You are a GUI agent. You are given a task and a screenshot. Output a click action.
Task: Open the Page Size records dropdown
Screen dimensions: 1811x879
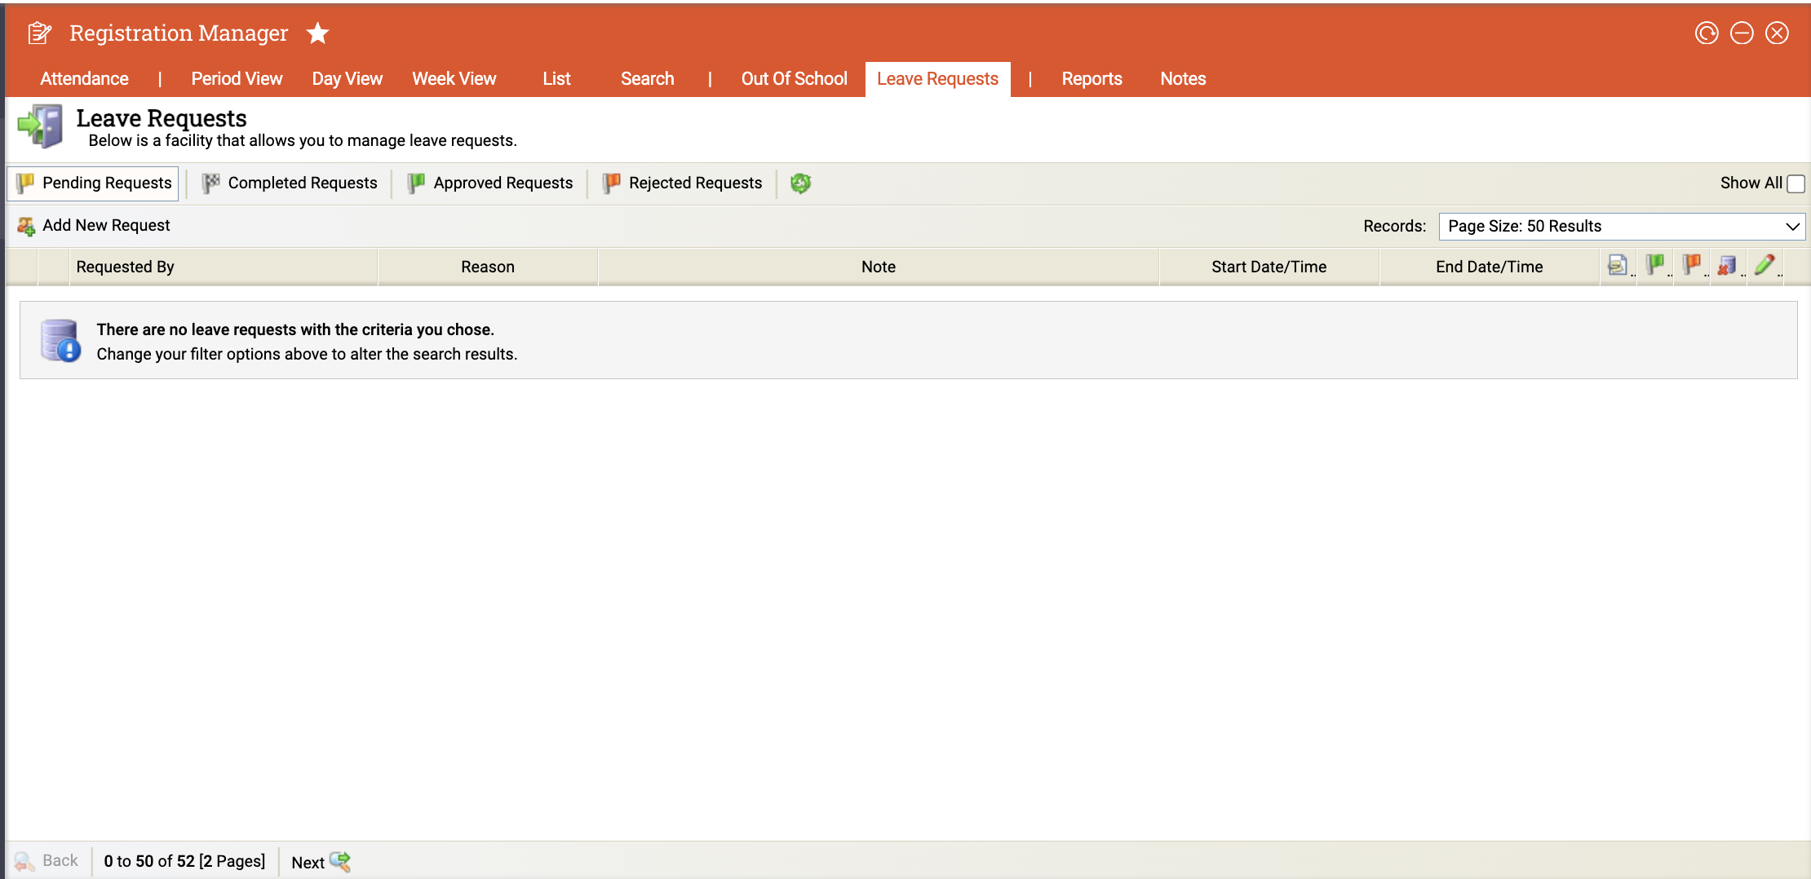pos(1621,227)
